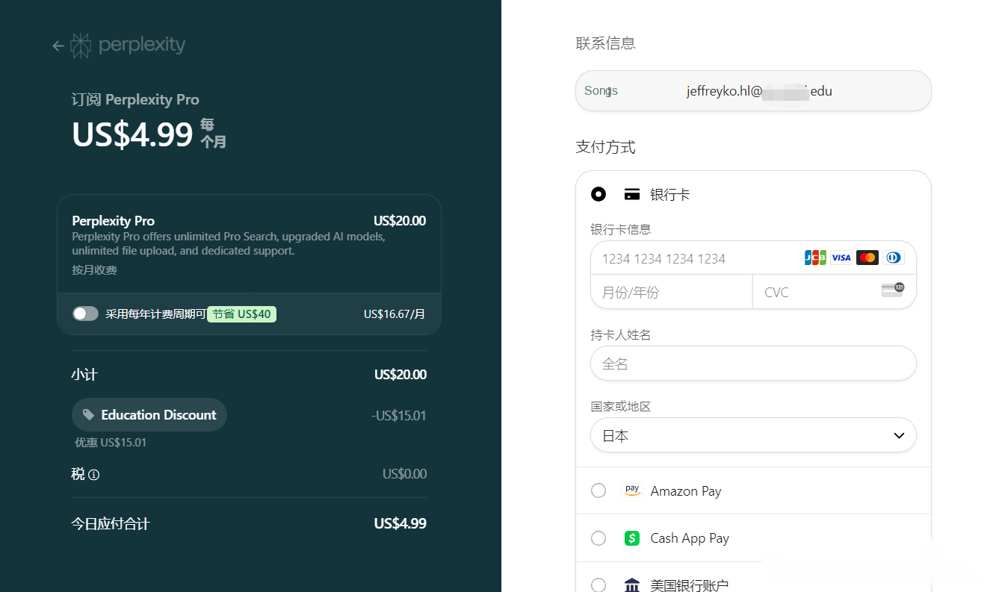Click the 银行卡信息 label
The width and height of the screenshot is (999, 592).
pos(621,229)
